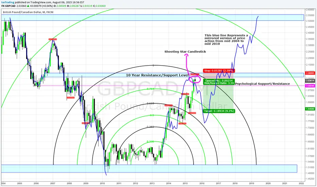Click the green Target: 0.18934 (9.3%) label
The width and height of the screenshot is (317, 187).
[219, 111]
